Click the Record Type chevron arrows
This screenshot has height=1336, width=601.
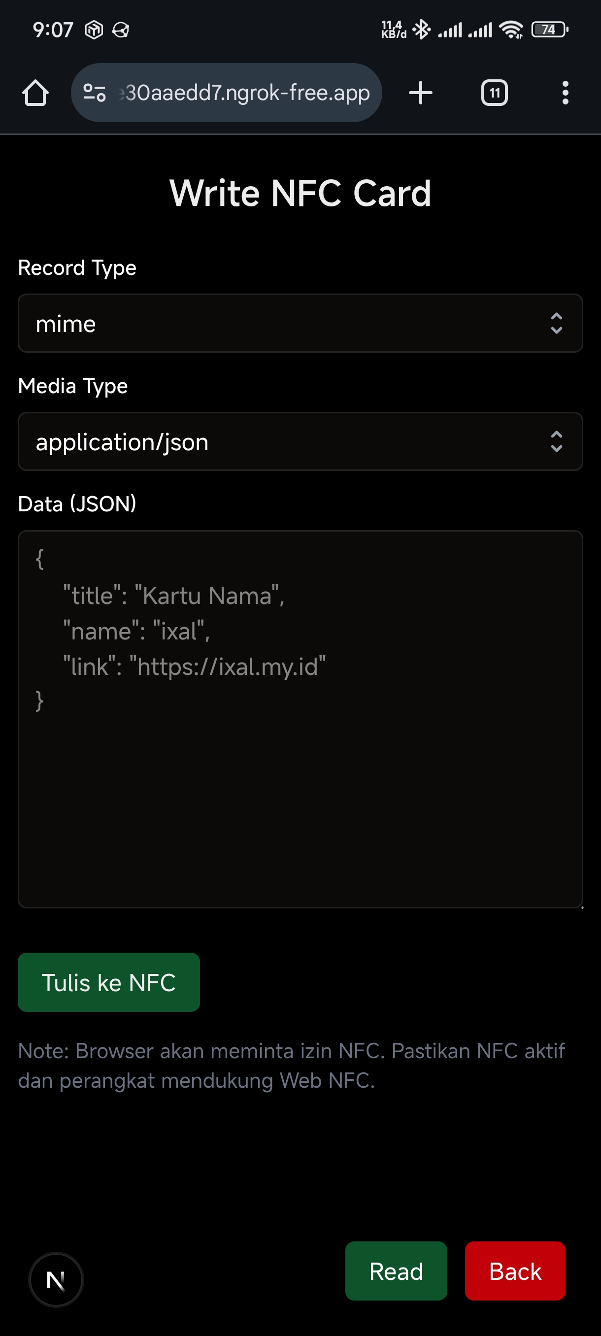[x=556, y=324]
